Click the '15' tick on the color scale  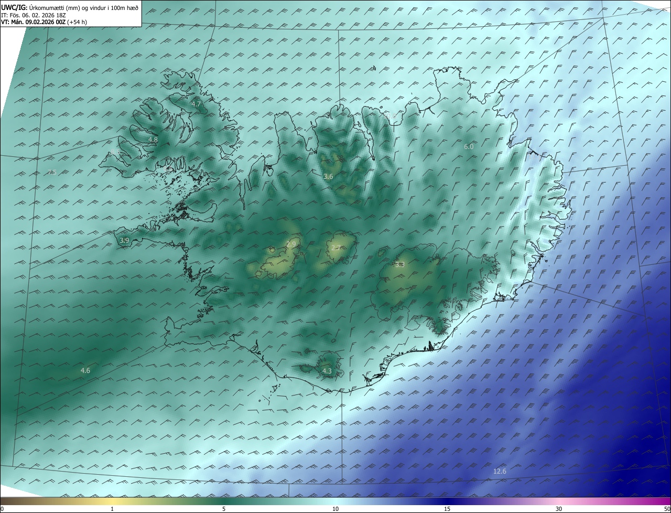(447, 509)
